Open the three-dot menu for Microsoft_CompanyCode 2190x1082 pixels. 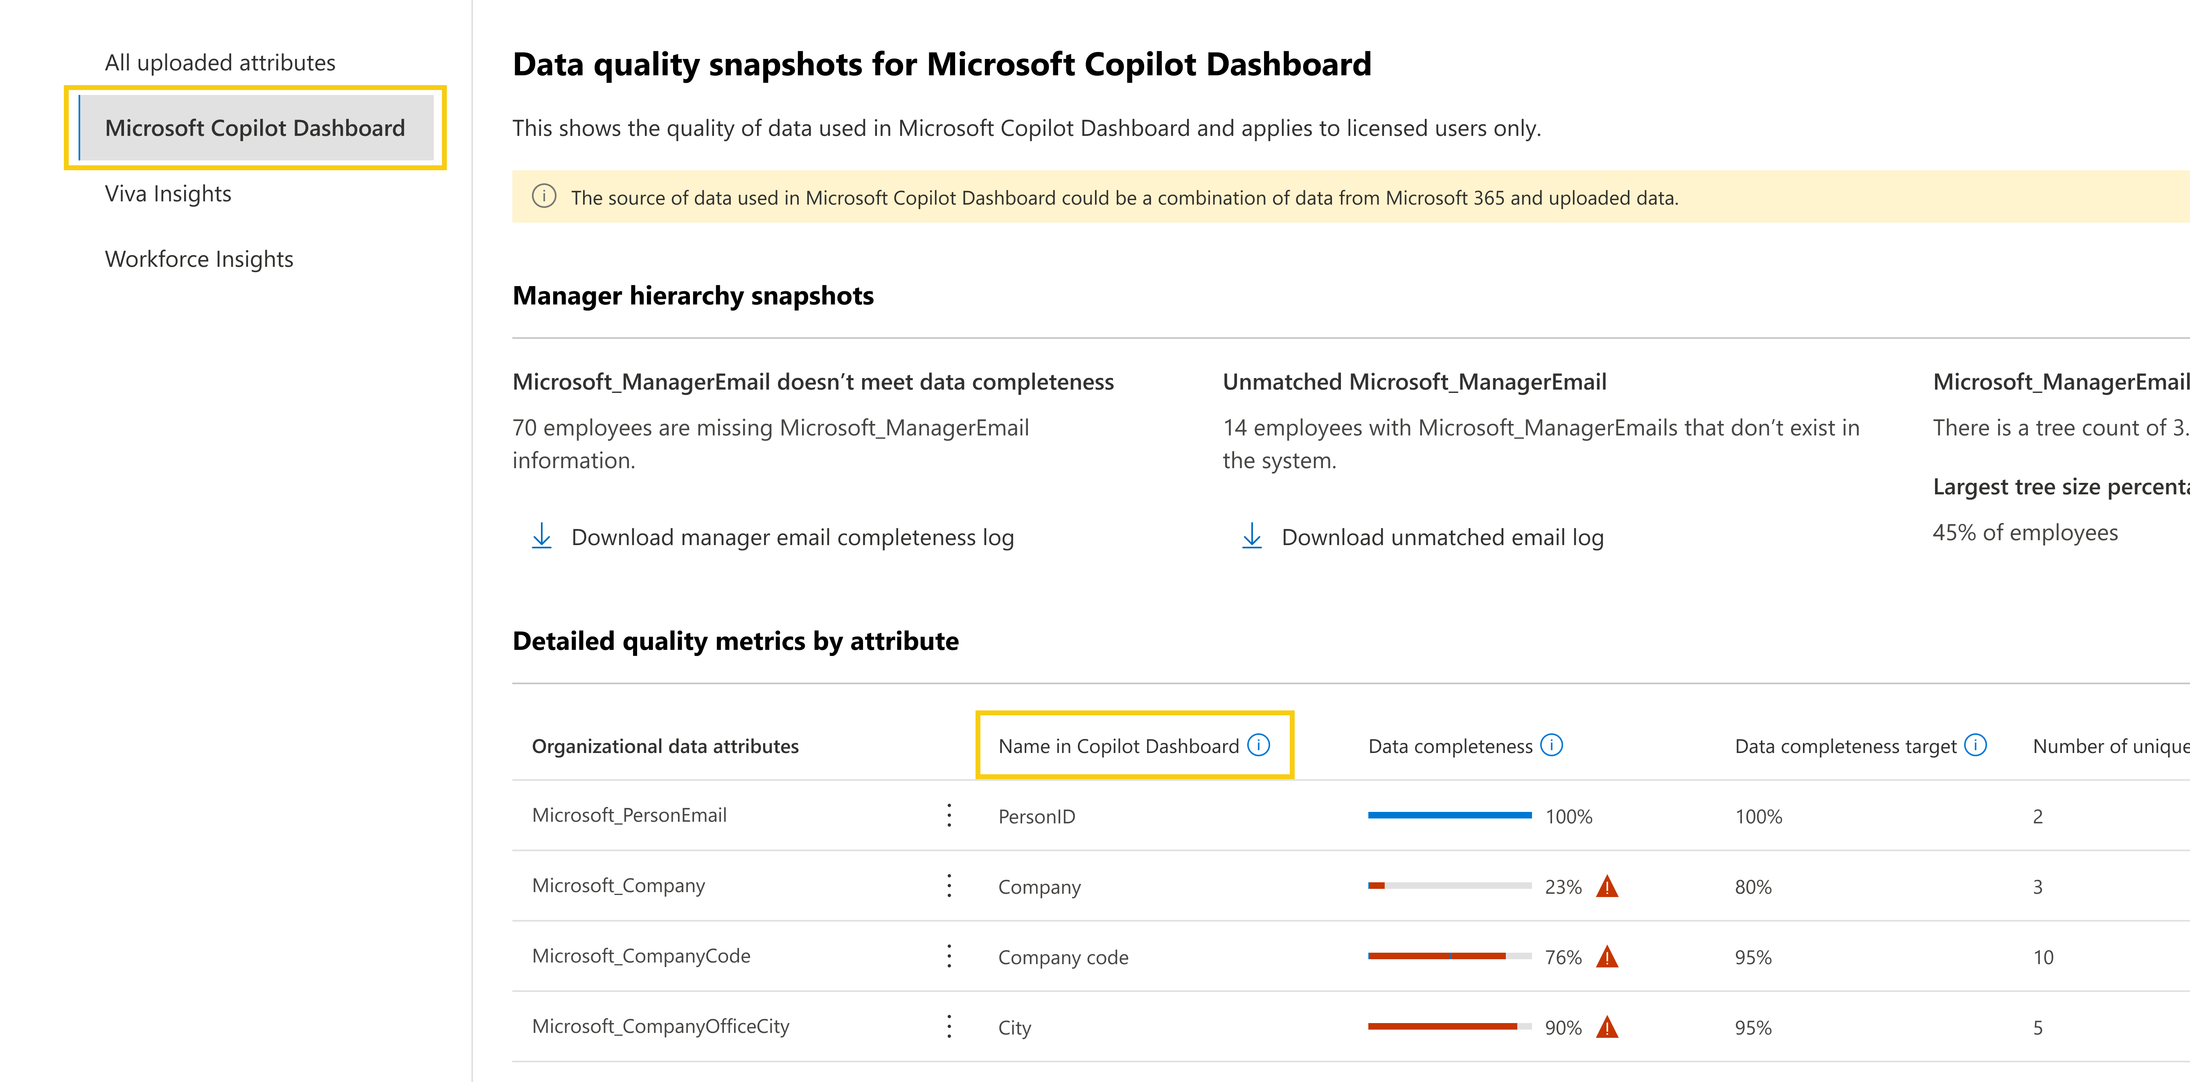[949, 957]
